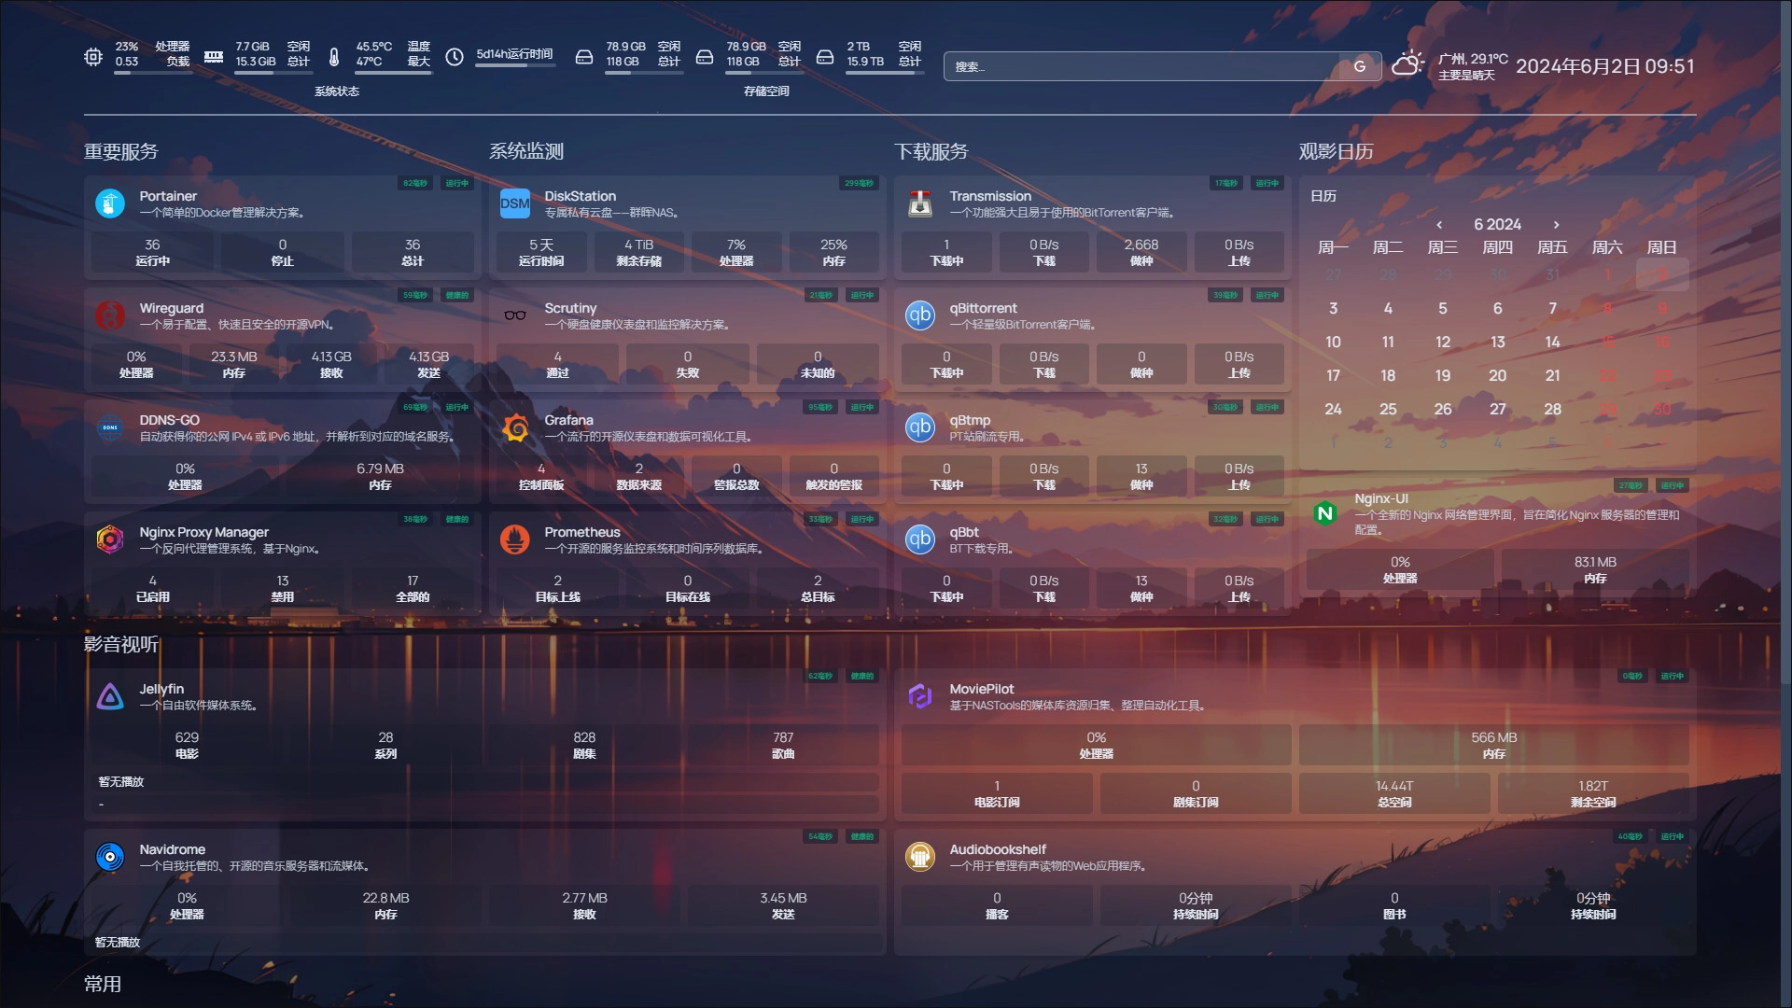Go to previous month in calendar
1792x1008 pixels.
(1440, 225)
